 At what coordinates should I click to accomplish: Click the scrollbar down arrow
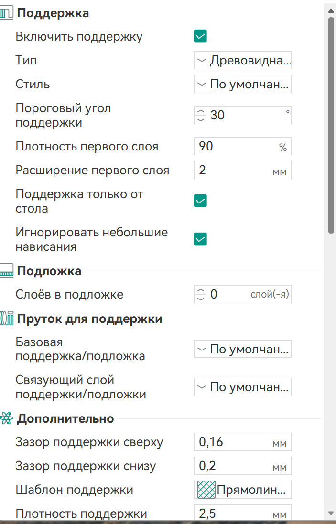330,513
